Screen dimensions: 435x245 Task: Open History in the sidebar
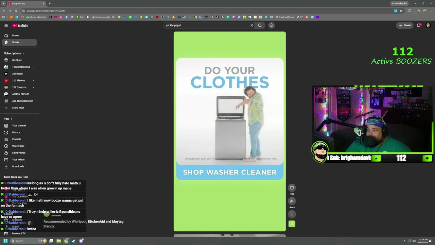[x=19, y=132]
